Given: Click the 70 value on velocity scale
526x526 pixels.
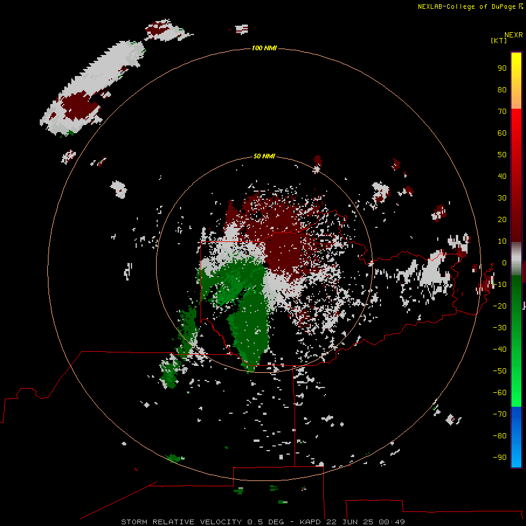Looking at the screenshot, I should 502,112.
